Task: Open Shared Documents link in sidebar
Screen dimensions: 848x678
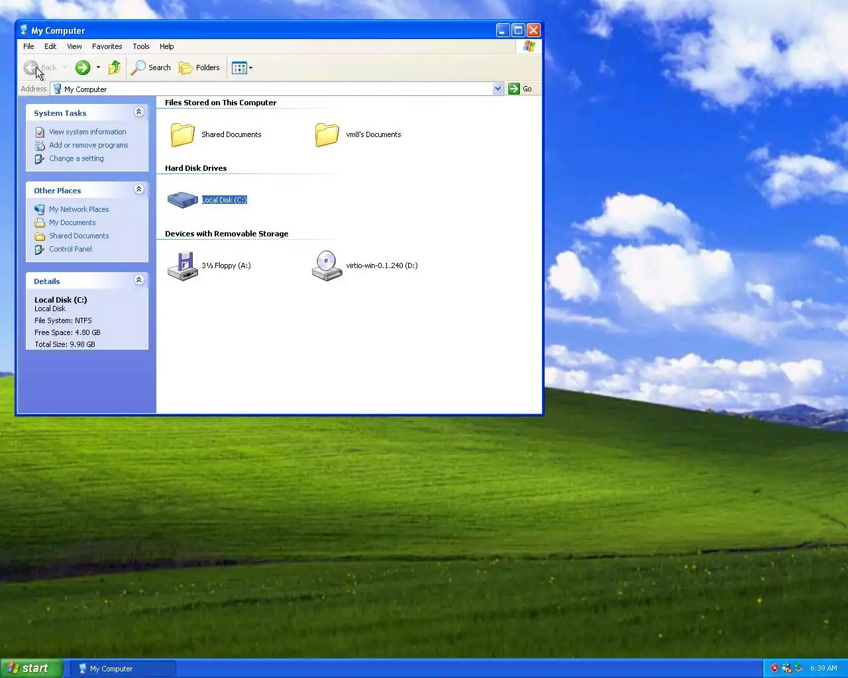Action: point(79,236)
